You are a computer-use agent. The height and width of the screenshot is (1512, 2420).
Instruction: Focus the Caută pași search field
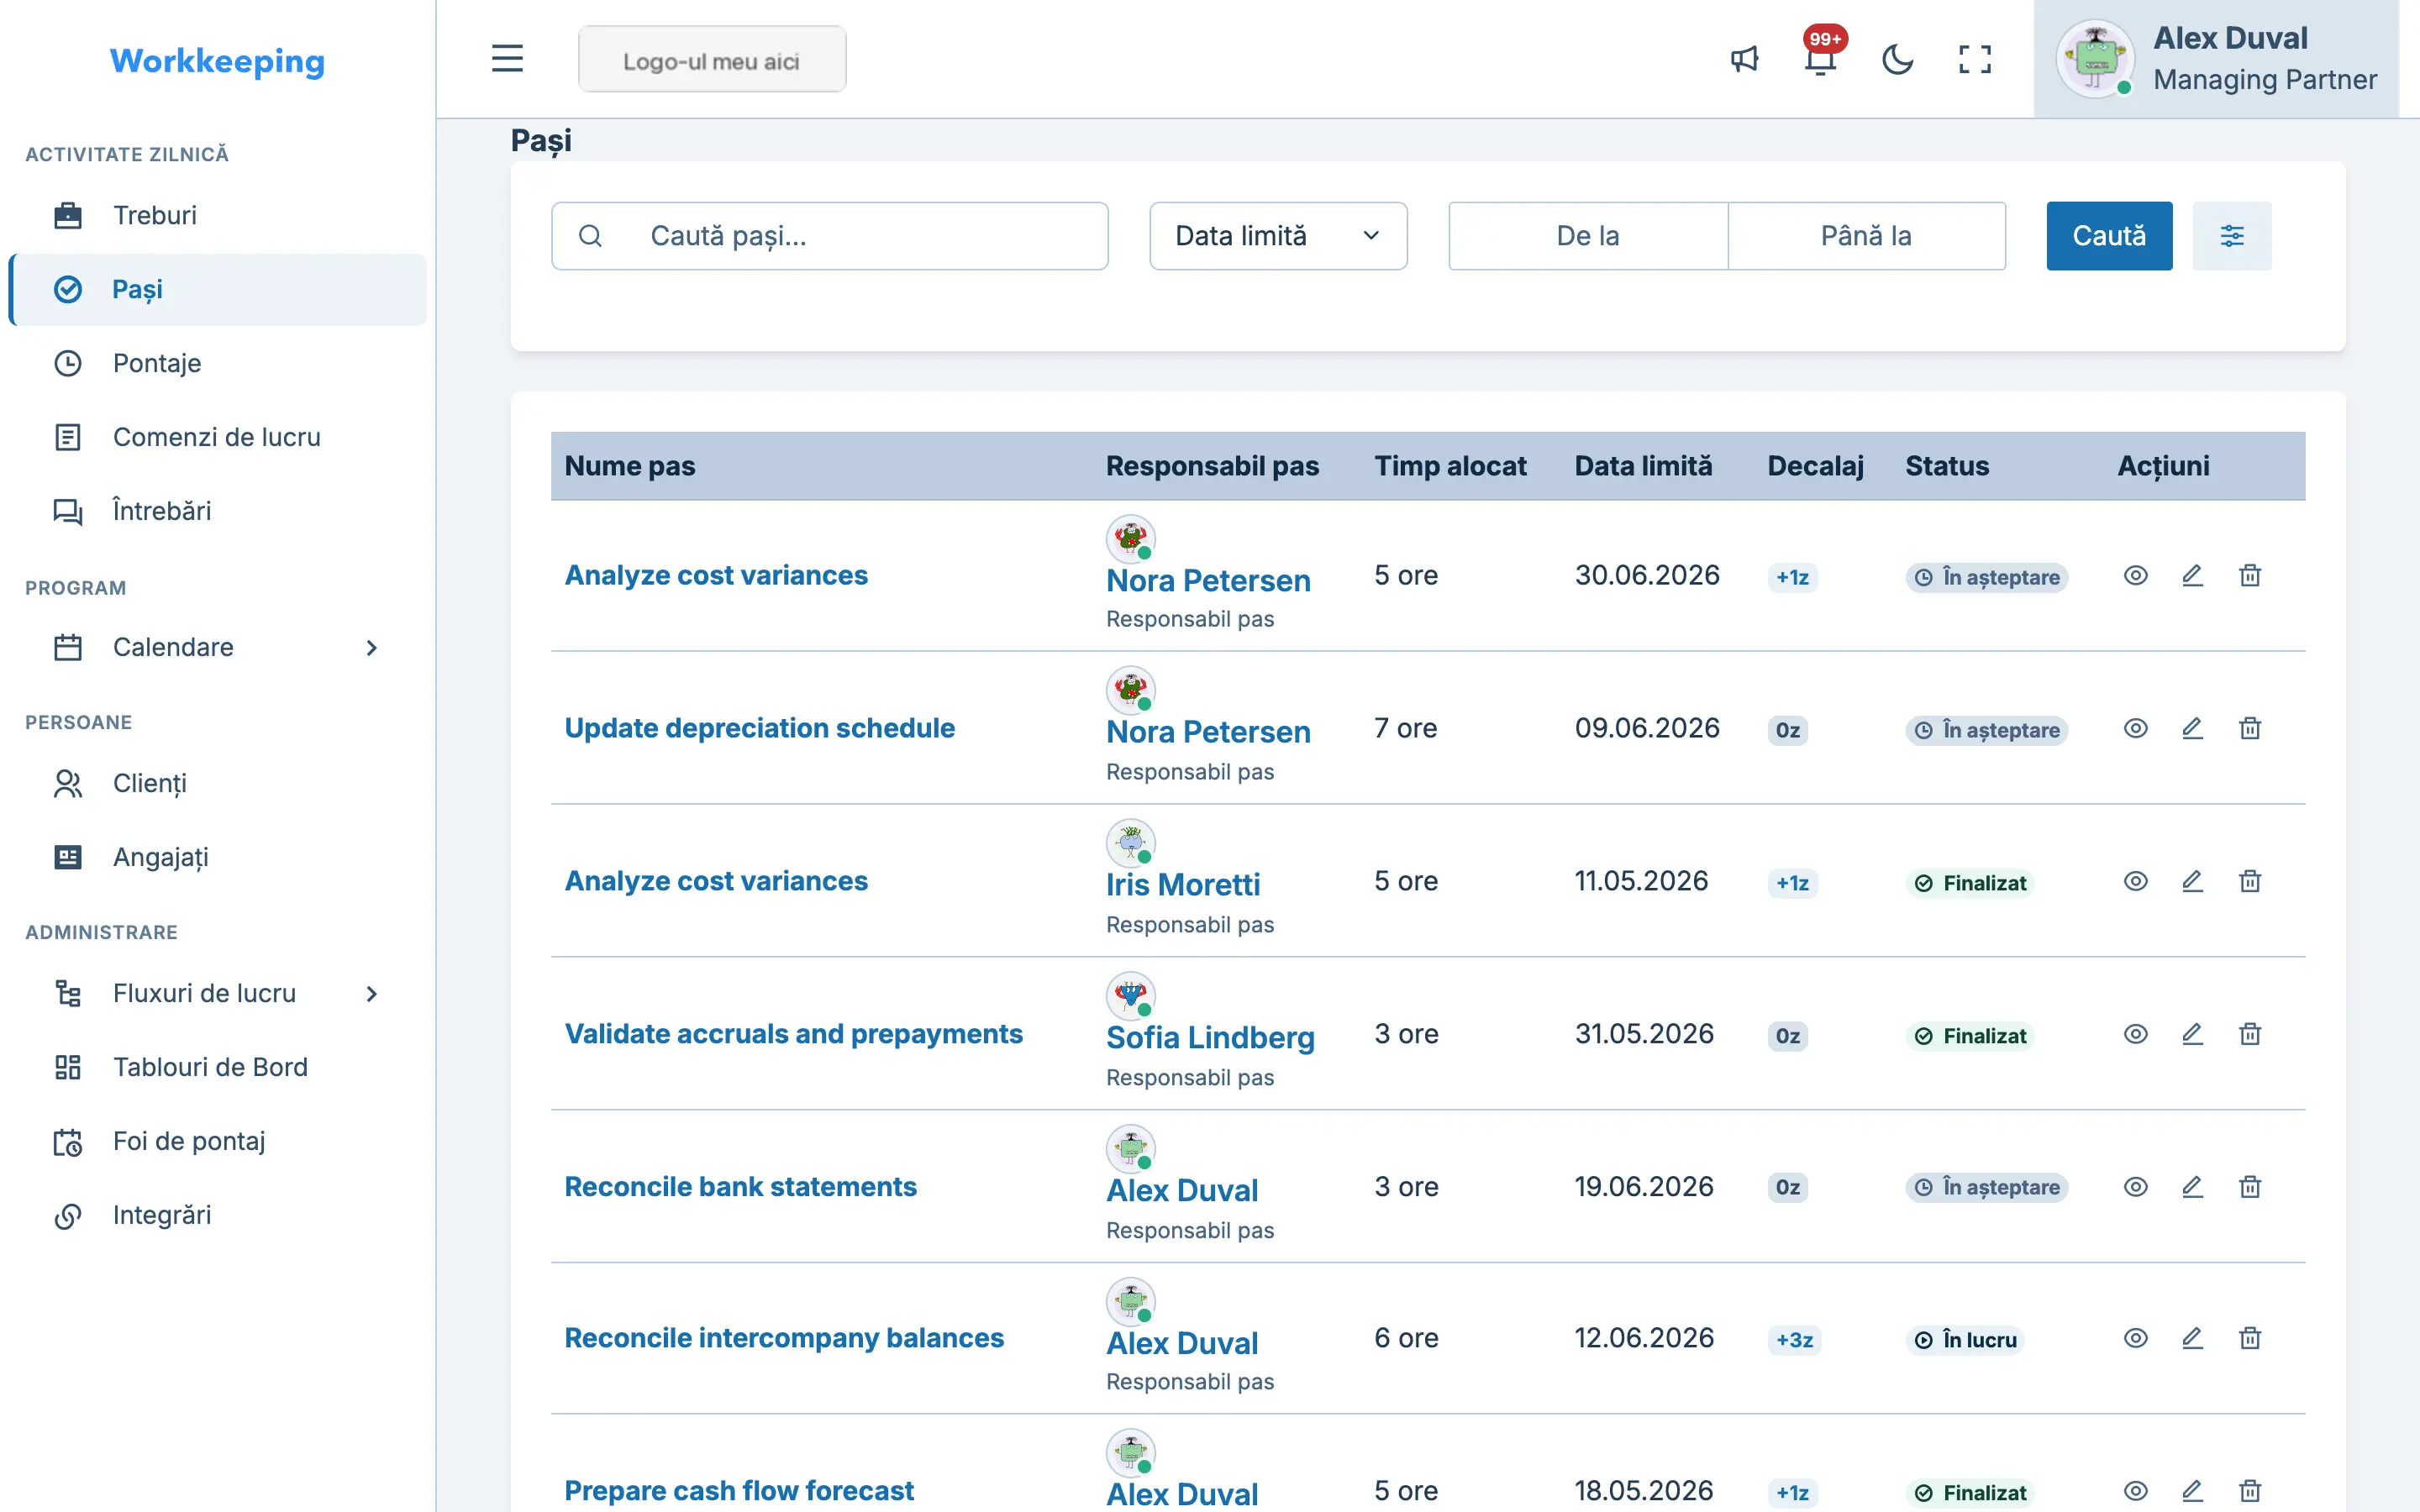click(x=829, y=236)
